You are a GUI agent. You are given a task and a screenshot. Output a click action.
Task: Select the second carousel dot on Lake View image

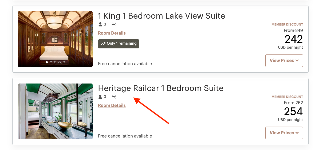tap(51, 62)
